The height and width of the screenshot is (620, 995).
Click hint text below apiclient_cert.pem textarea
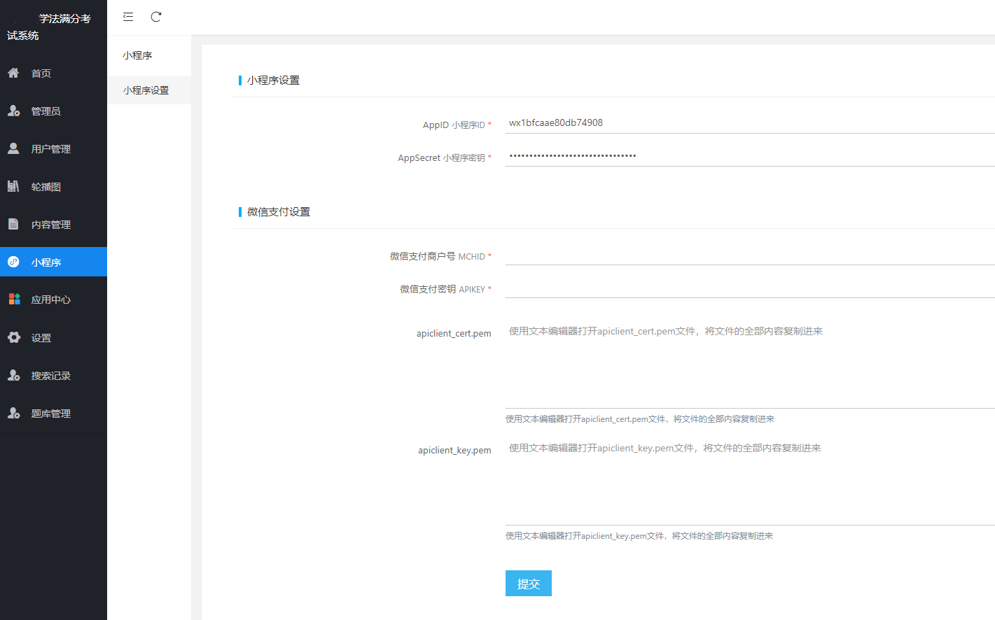coord(640,419)
